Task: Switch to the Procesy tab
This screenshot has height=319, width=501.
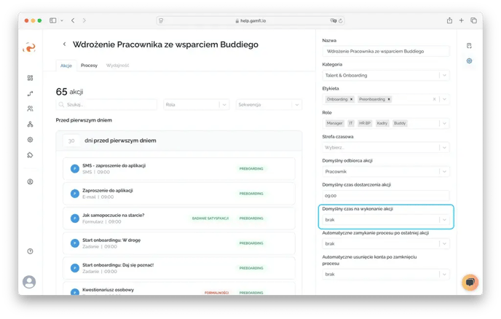Action: [x=89, y=66]
